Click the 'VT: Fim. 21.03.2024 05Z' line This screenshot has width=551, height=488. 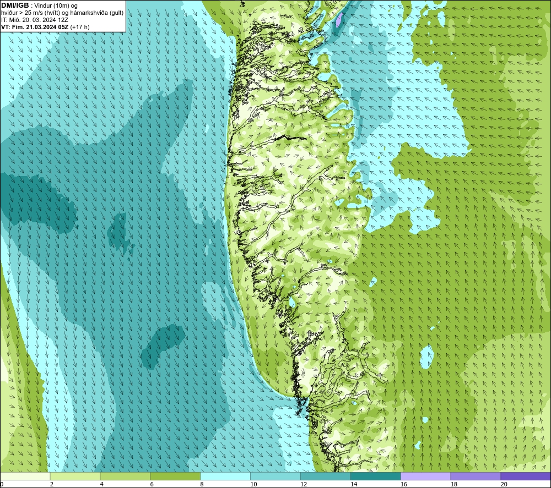click(35, 27)
